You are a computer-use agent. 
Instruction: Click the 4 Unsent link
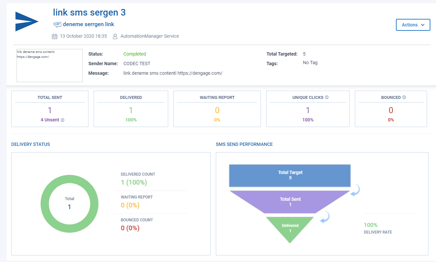pyautogui.click(x=50, y=120)
